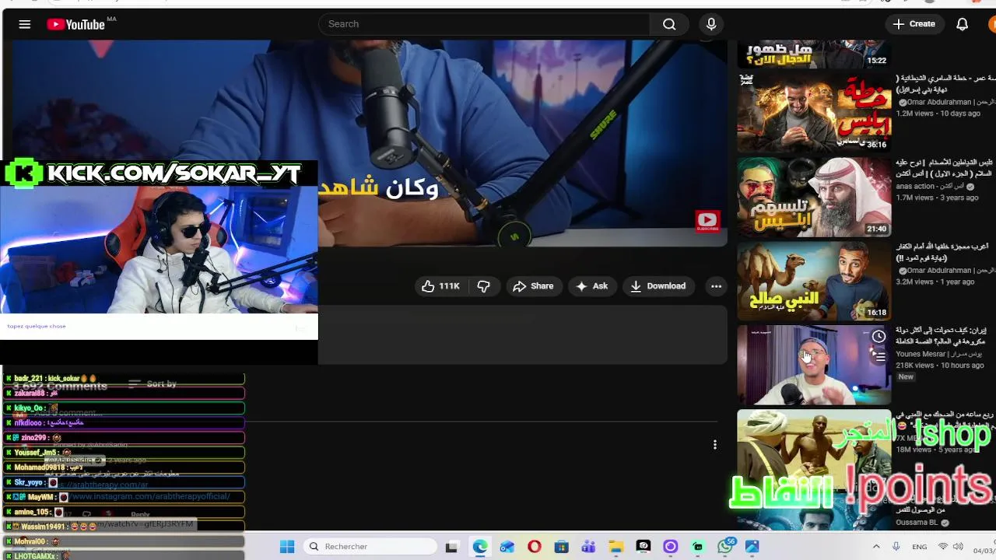Focus the YouTube search field
The image size is (996, 560).
tap(484, 24)
